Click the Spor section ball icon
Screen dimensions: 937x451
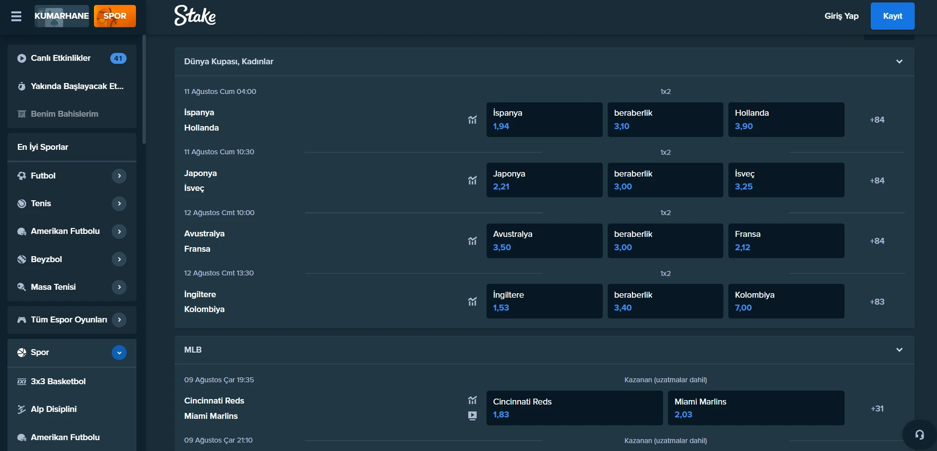(x=22, y=353)
